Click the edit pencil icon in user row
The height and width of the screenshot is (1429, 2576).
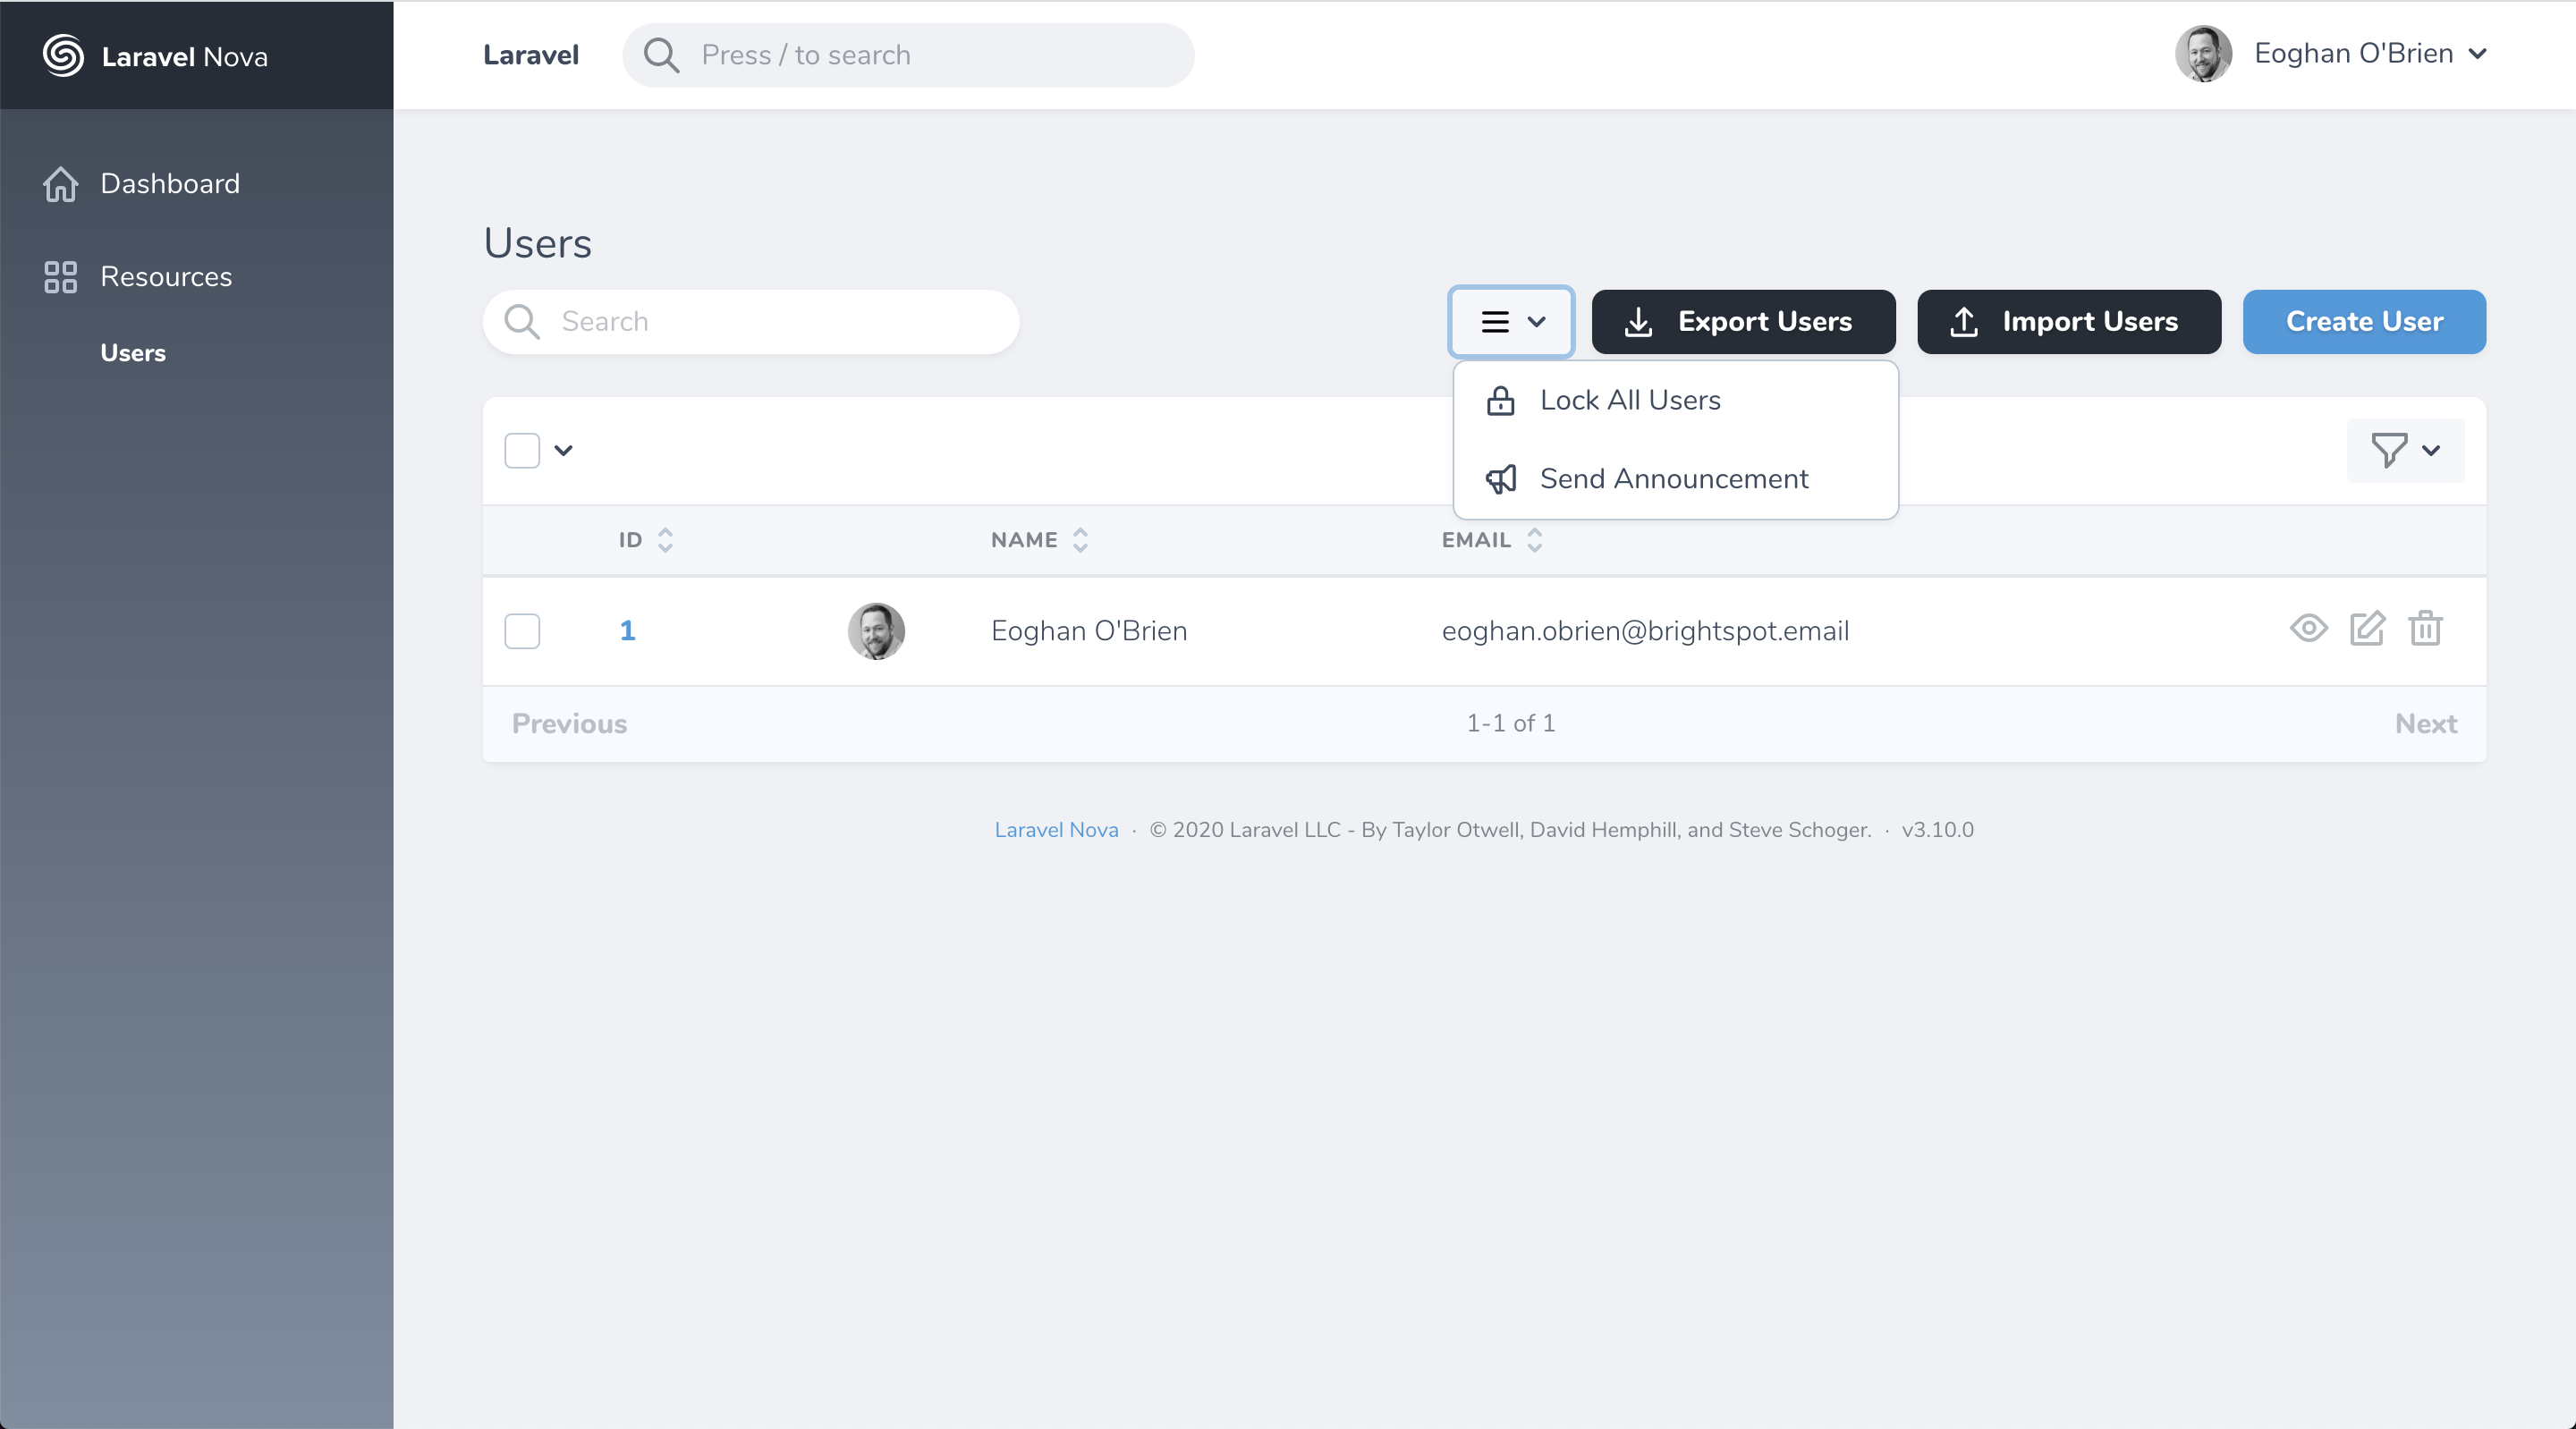click(2367, 629)
